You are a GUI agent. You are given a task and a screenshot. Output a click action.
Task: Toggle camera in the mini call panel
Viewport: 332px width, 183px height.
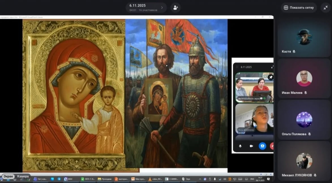251,146
